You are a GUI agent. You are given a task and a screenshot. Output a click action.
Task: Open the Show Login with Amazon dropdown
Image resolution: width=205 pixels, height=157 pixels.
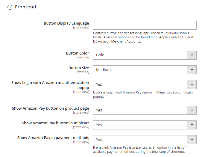(140, 84)
